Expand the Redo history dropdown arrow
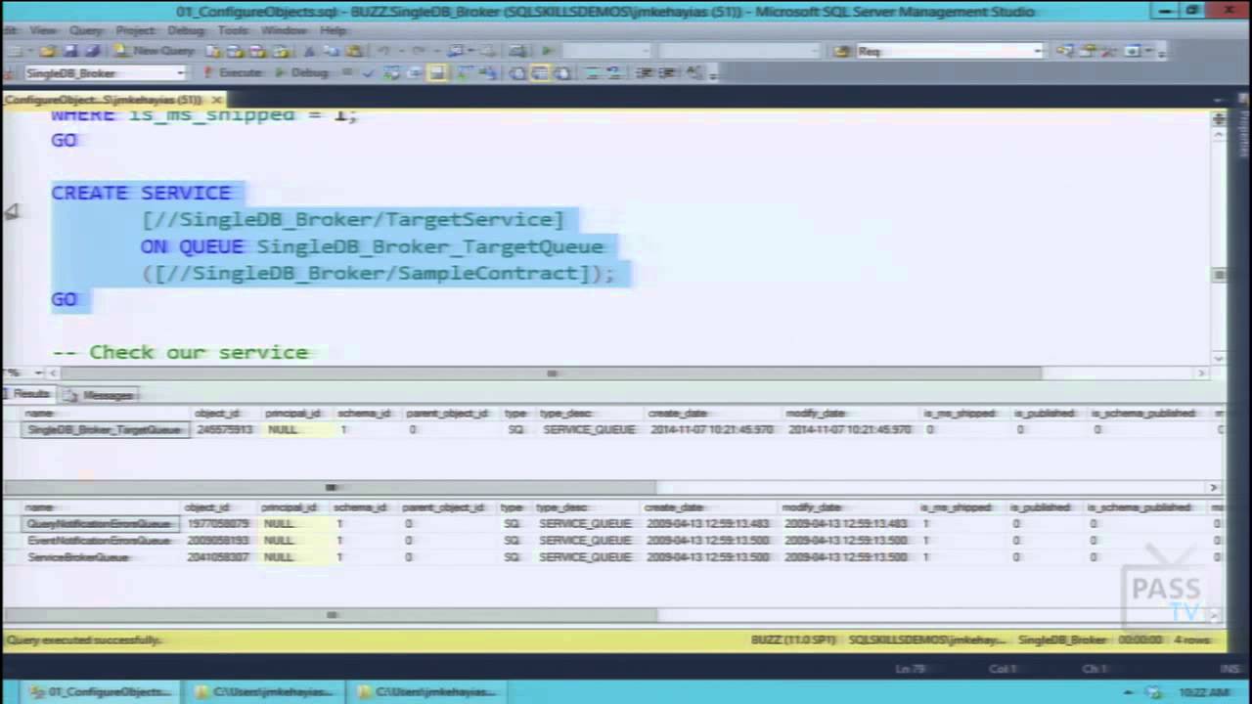 436,51
